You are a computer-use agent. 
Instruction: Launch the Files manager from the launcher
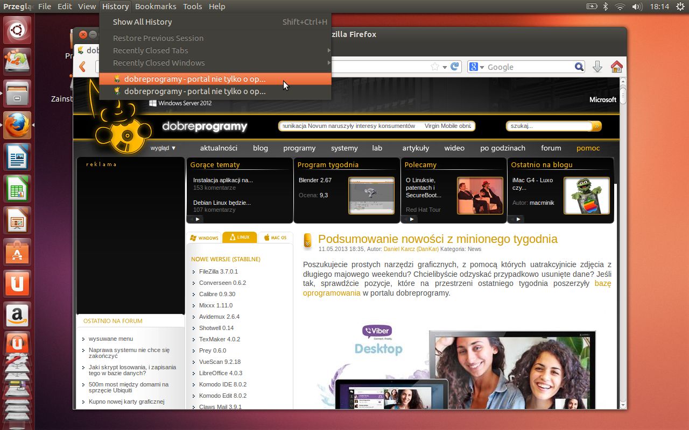[18, 94]
